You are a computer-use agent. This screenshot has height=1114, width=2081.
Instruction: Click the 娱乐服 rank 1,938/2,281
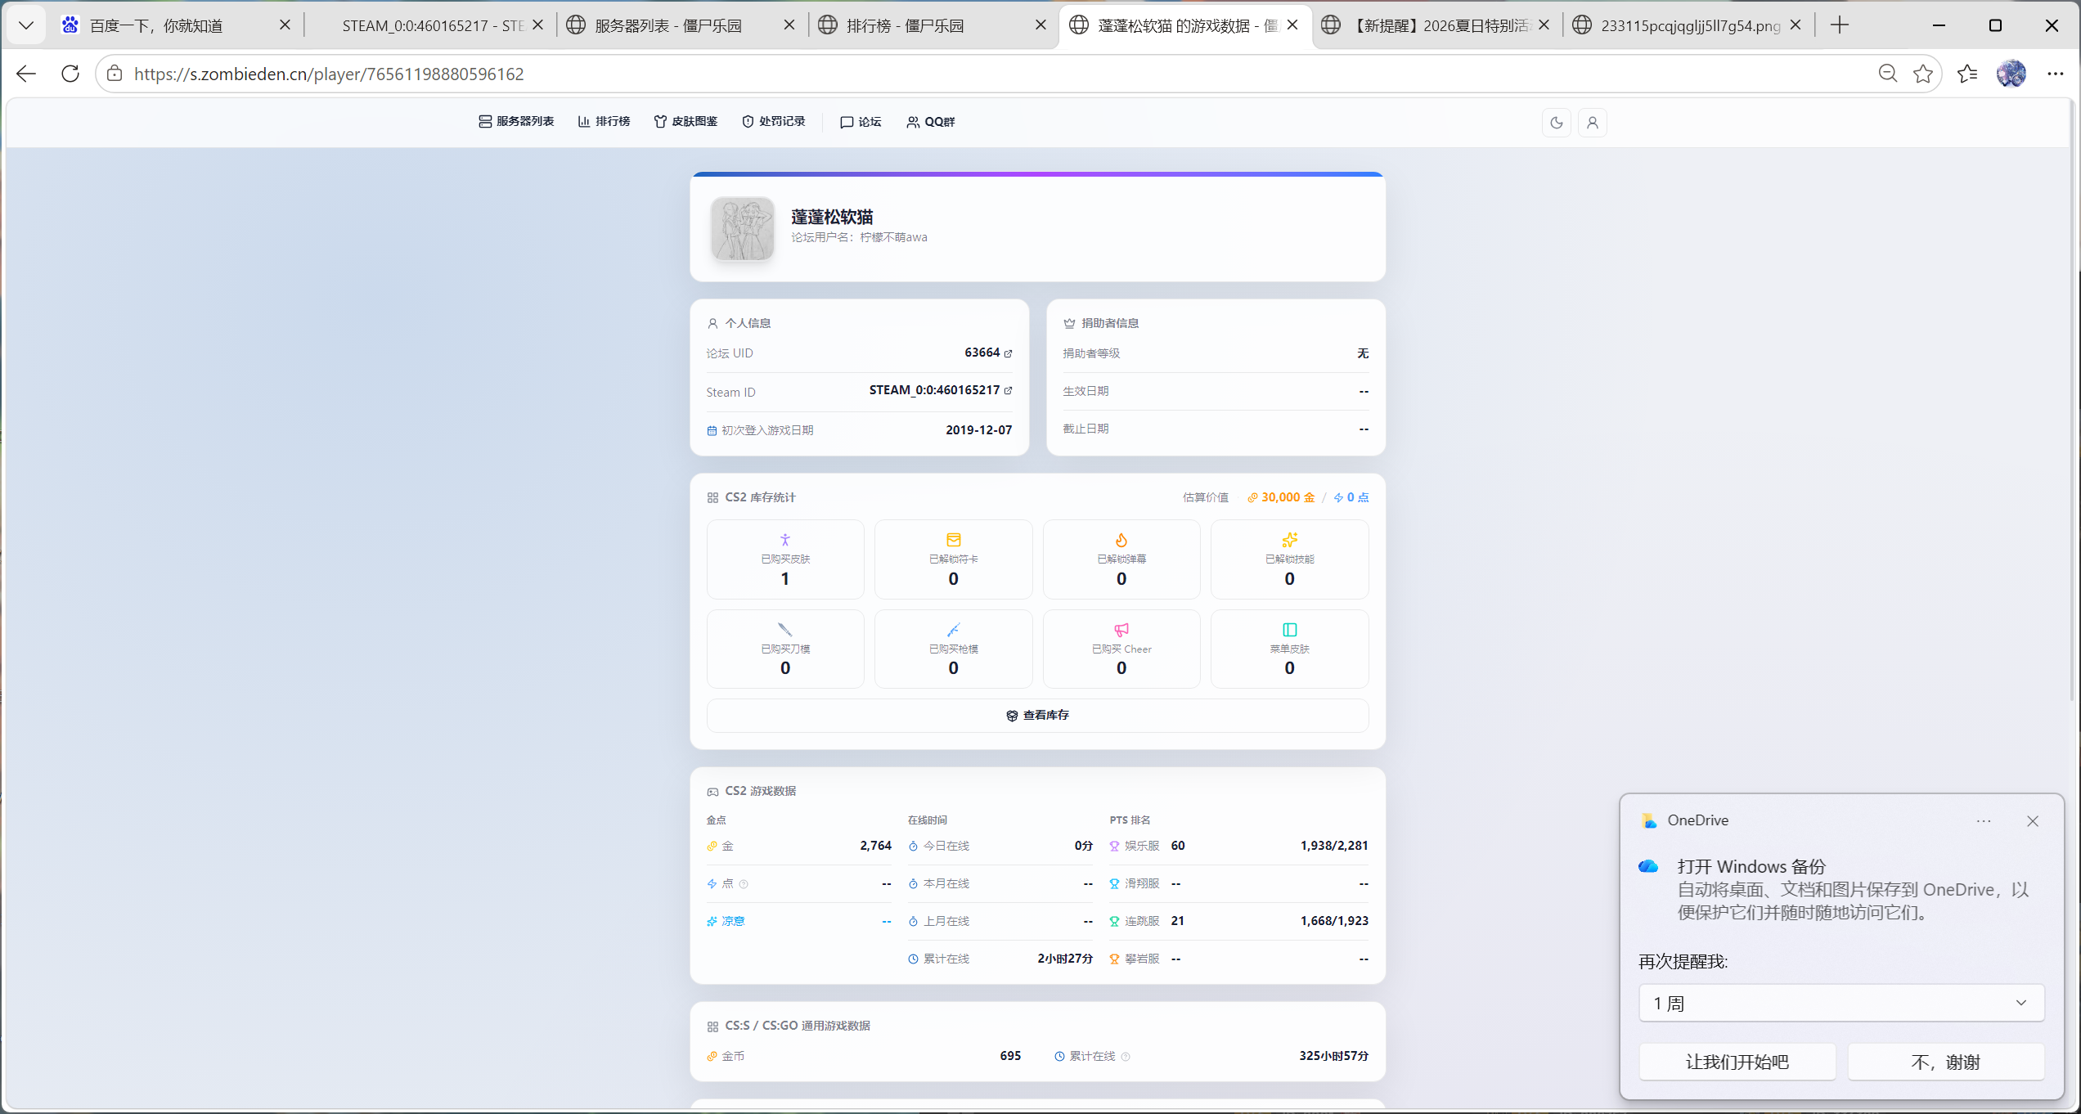[1334, 846]
